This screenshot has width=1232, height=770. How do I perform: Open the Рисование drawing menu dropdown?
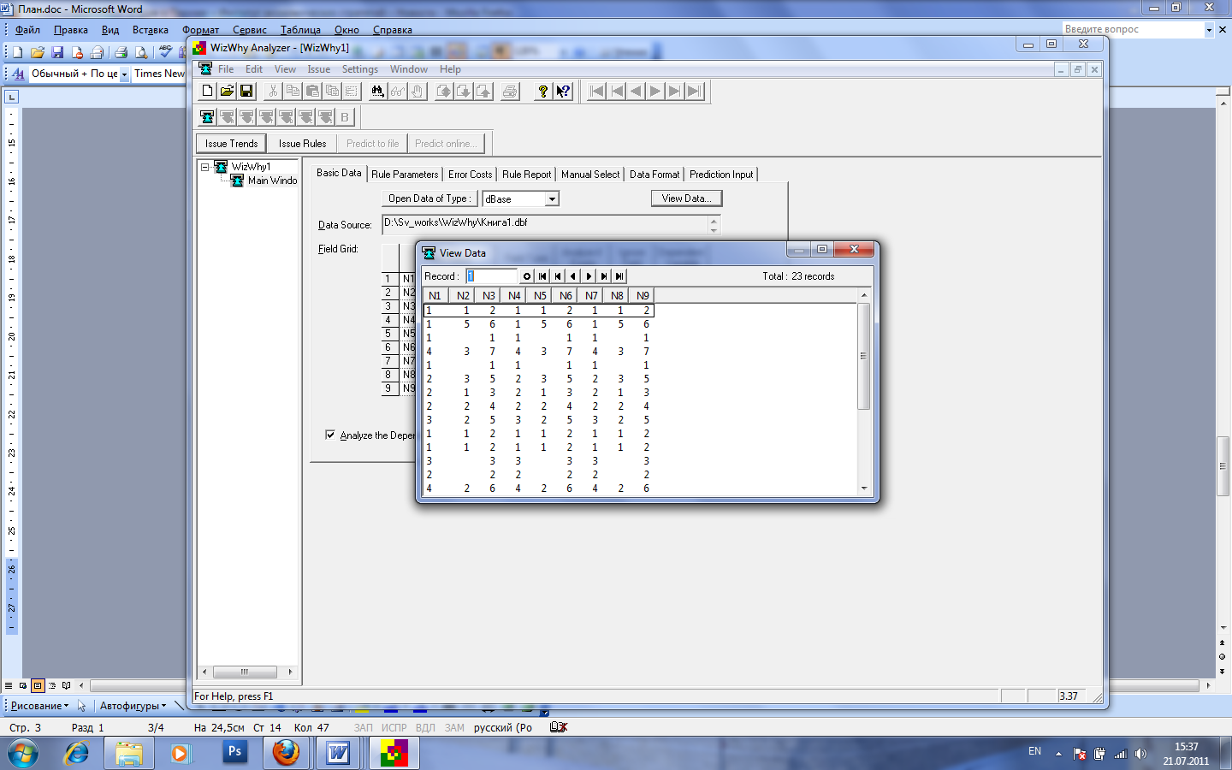[x=39, y=706]
